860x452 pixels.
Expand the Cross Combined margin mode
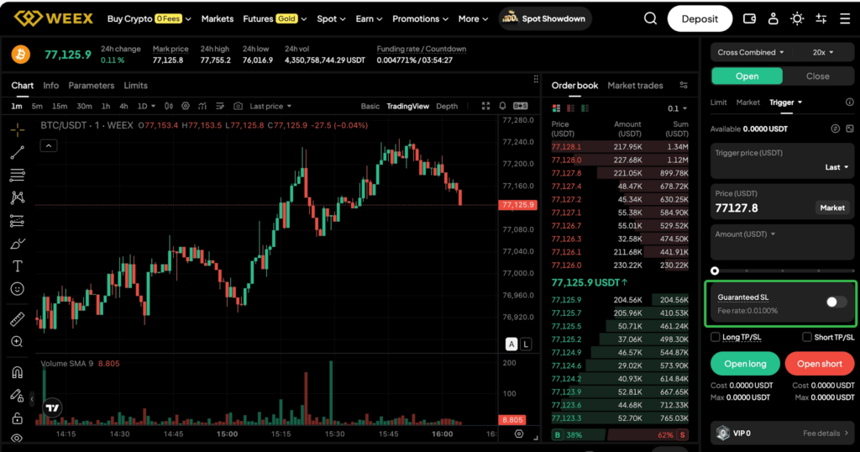[x=750, y=52]
